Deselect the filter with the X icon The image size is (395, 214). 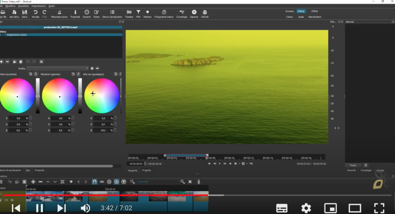41,62
